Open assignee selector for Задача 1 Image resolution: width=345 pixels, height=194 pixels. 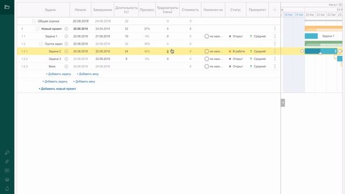pyautogui.click(x=213, y=36)
